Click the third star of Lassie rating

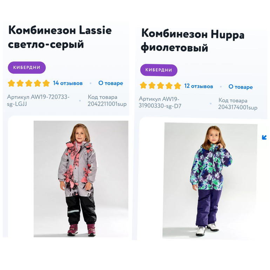click(x=29, y=83)
